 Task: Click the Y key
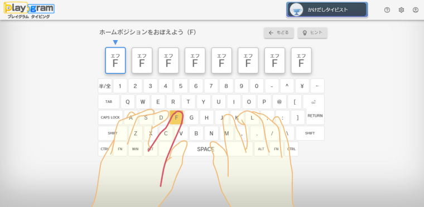click(x=204, y=102)
